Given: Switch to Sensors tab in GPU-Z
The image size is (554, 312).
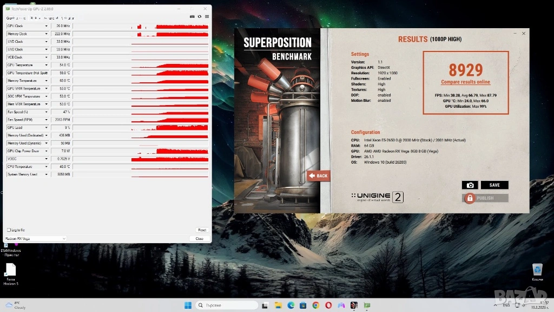Looking at the screenshot, I should 36,18.
